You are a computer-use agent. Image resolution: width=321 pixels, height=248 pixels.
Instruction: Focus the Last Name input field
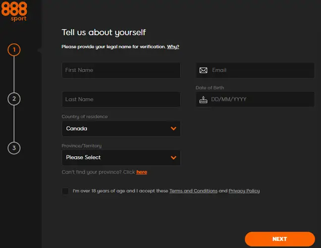pos(121,99)
